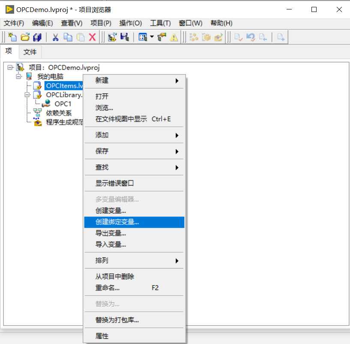Click the add to source control icon
The image size is (350, 344).
coord(281,37)
